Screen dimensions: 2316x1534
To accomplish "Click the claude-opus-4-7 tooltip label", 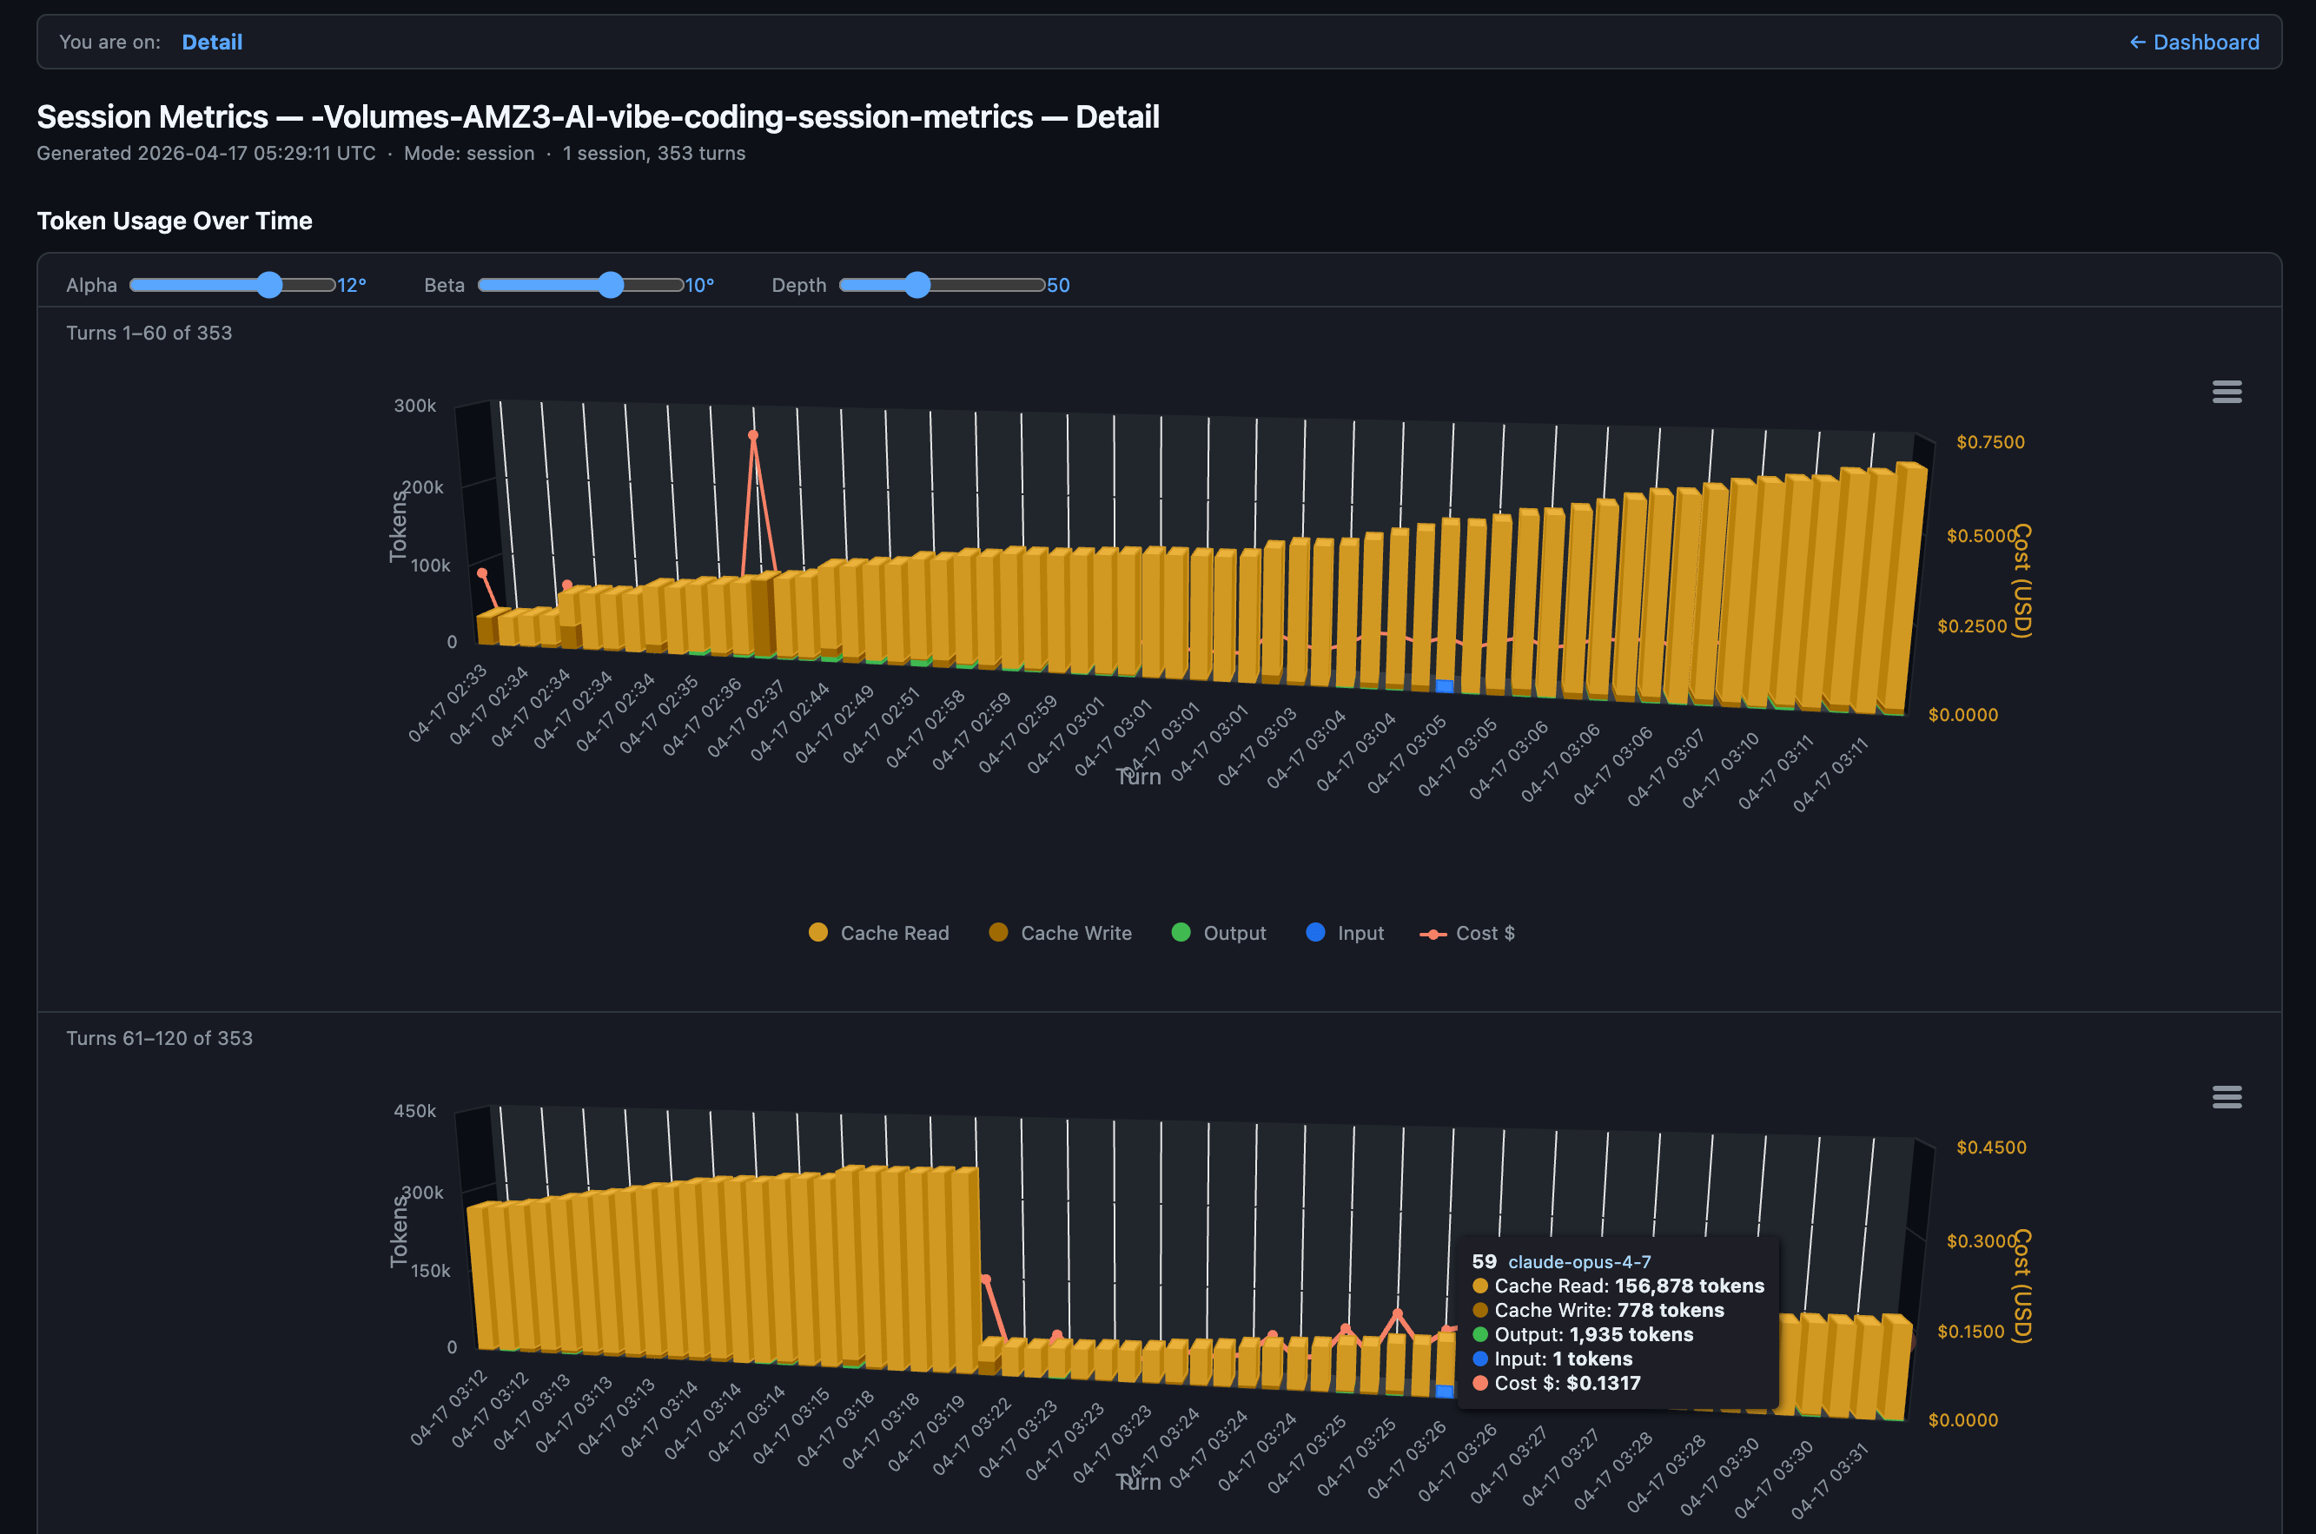I will [1578, 1262].
